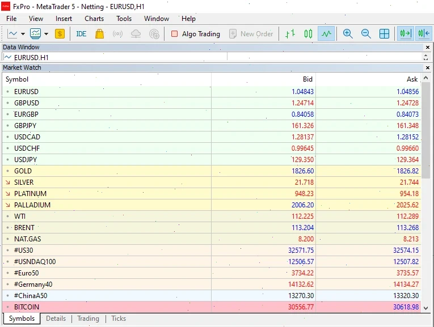Open the Charts menu
Screen dimensions: 434x327
click(94, 19)
